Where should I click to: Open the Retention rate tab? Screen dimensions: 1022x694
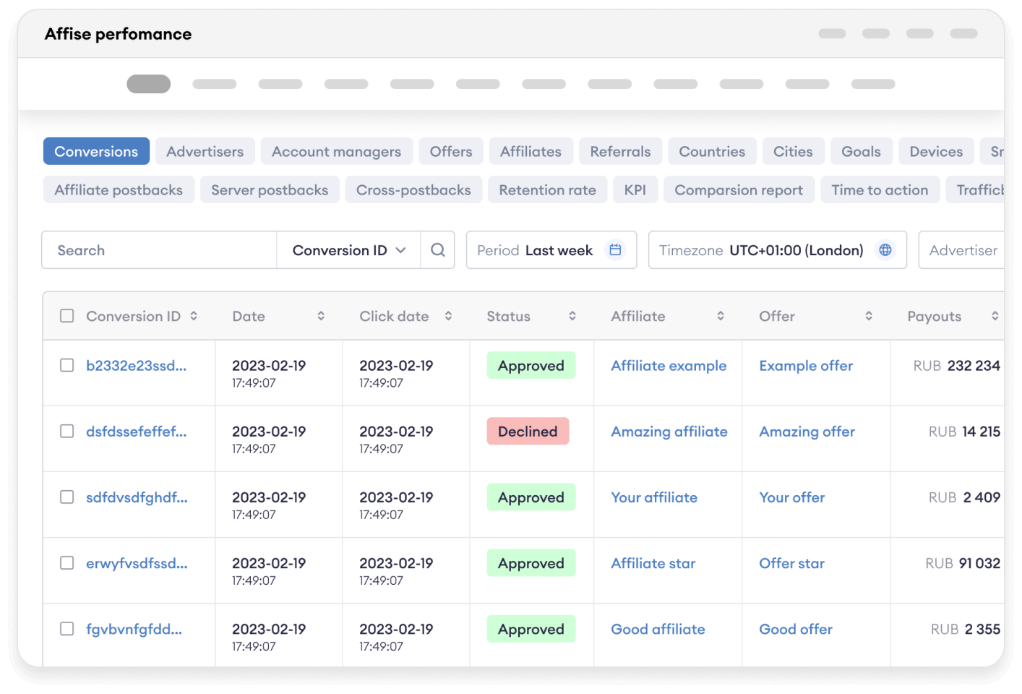point(547,190)
